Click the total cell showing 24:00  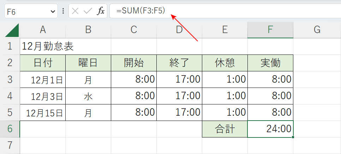(x=270, y=129)
